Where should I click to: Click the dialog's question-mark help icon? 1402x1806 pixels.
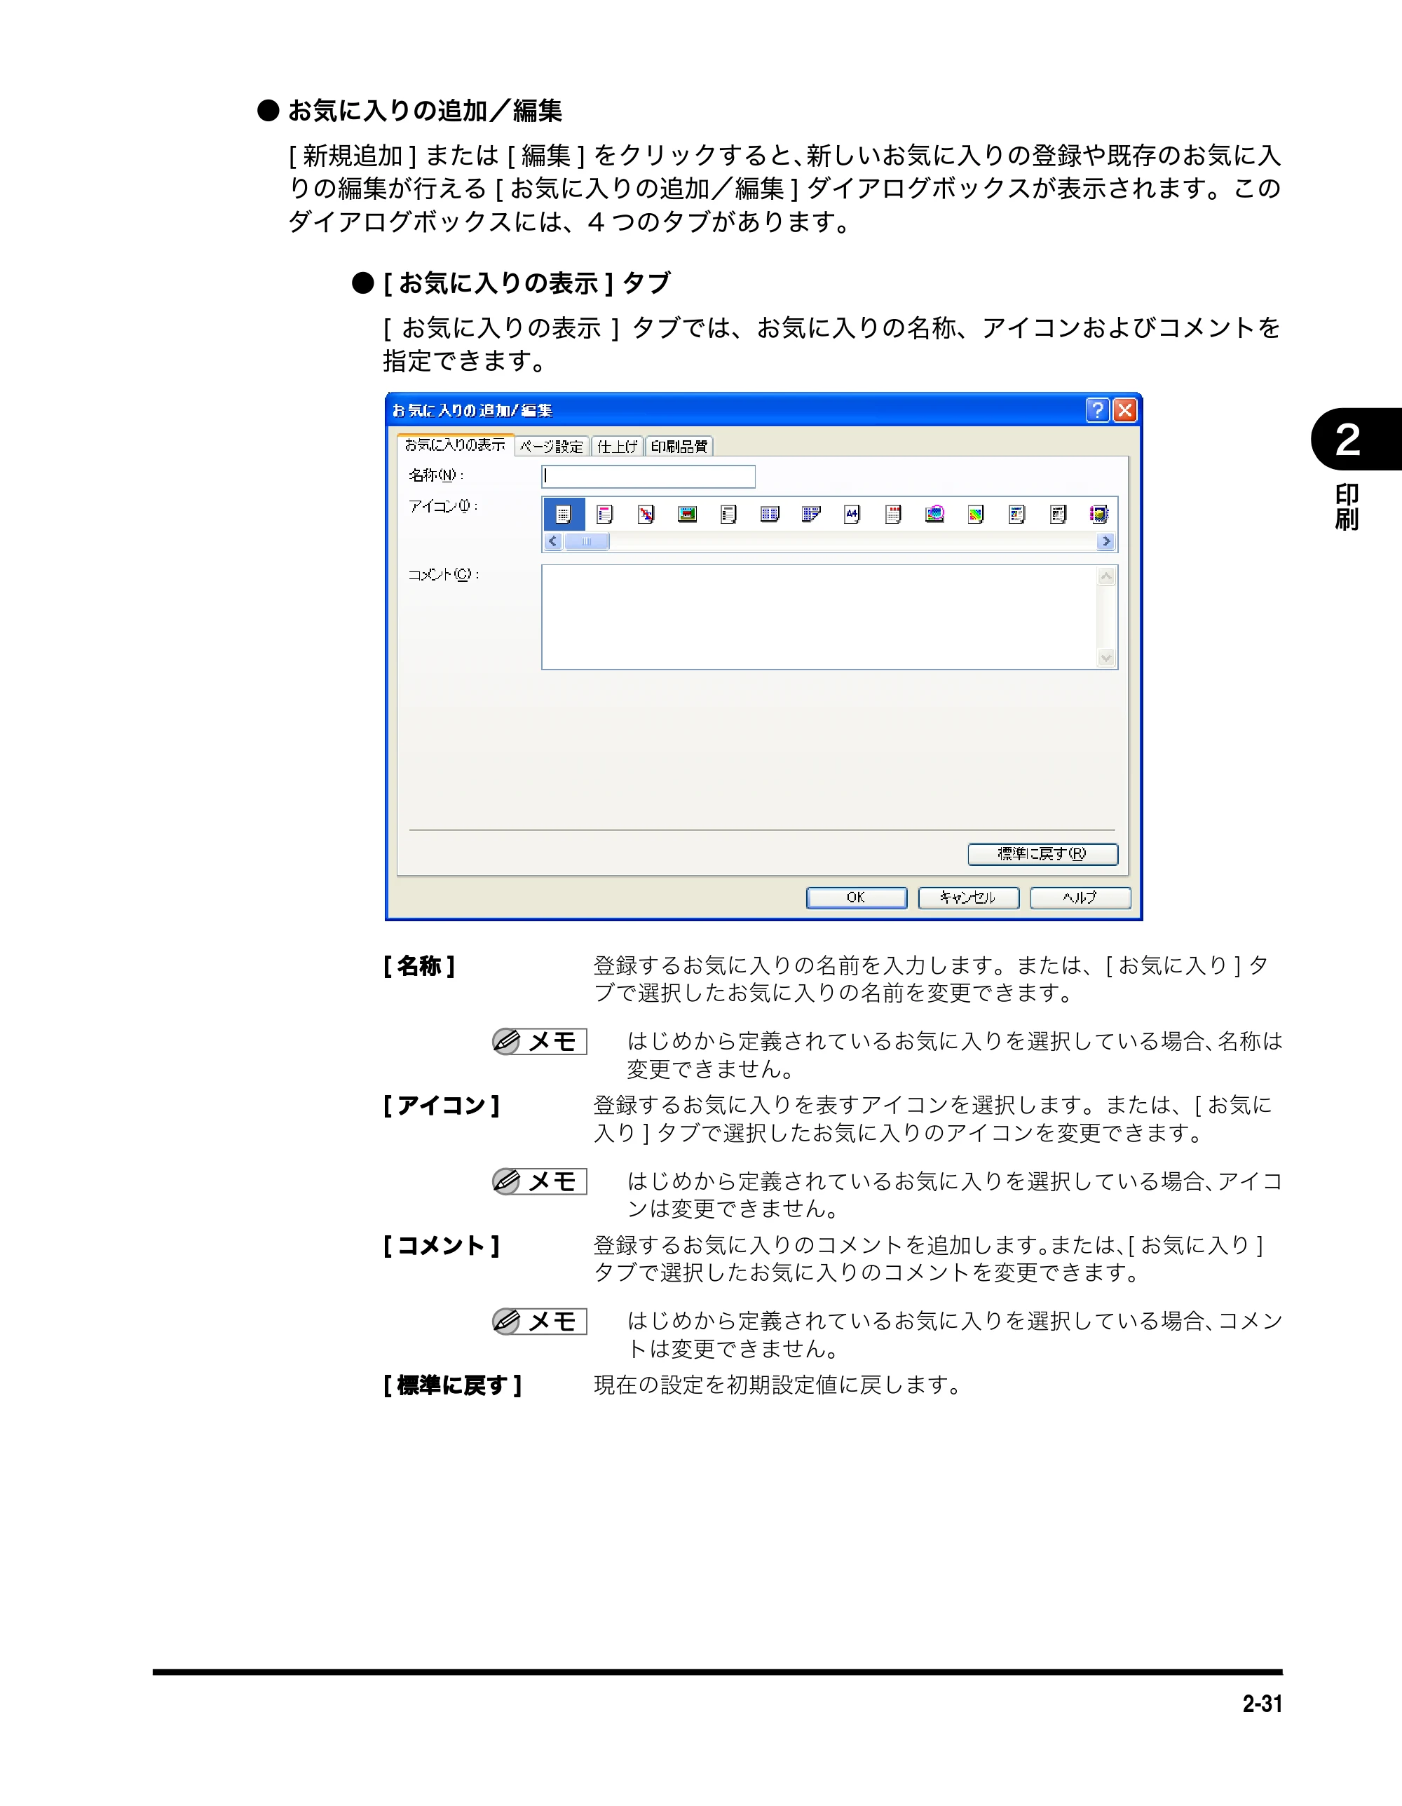[x=1097, y=410]
